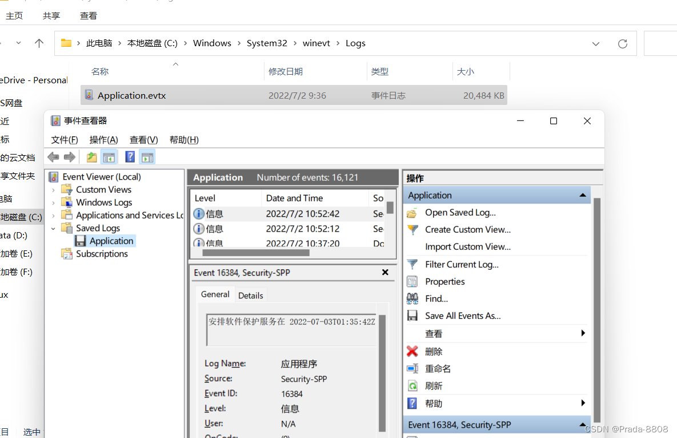Click the Back arrow in Event Viewer toolbar

coord(53,157)
